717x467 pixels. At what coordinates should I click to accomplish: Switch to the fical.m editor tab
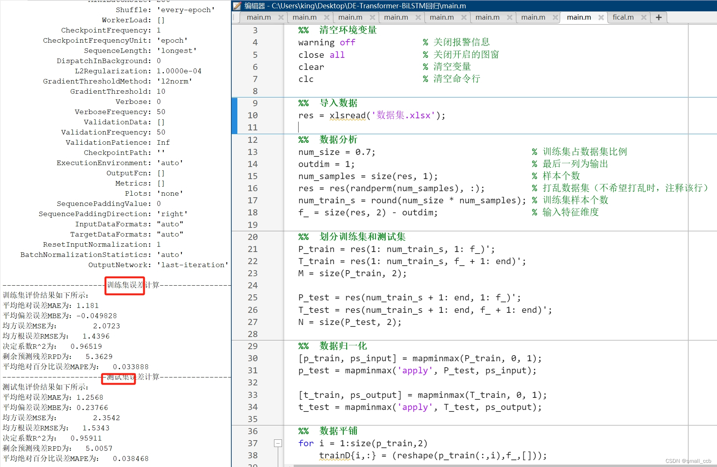pyautogui.click(x=623, y=17)
